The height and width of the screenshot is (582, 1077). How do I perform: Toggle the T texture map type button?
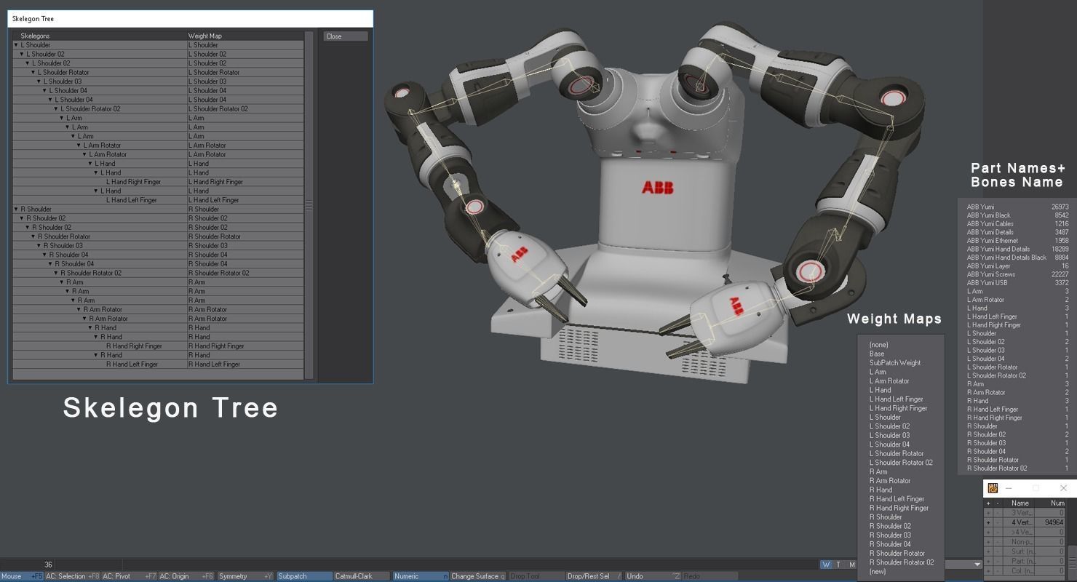point(838,565)
